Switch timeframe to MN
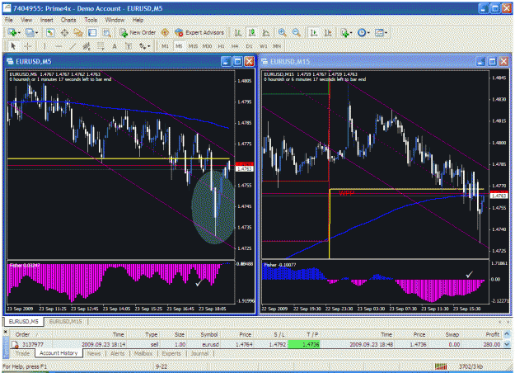 tap(277, 46)
